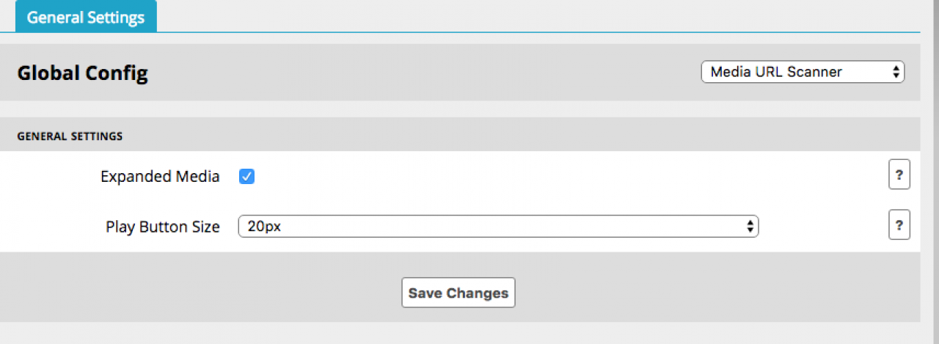Click the Media URL Scanner selector arrows
Screen dimensions: 939x344
[x=896, y=72]
